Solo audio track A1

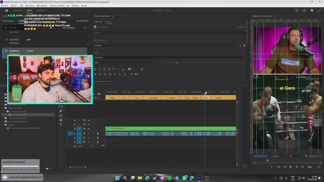coord(93,133)
